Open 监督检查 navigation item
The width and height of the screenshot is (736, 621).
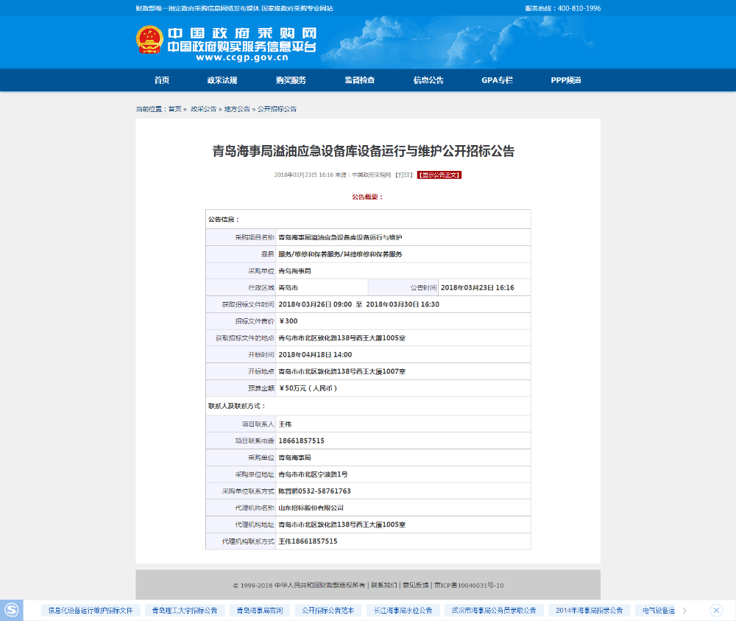[360, 80]
